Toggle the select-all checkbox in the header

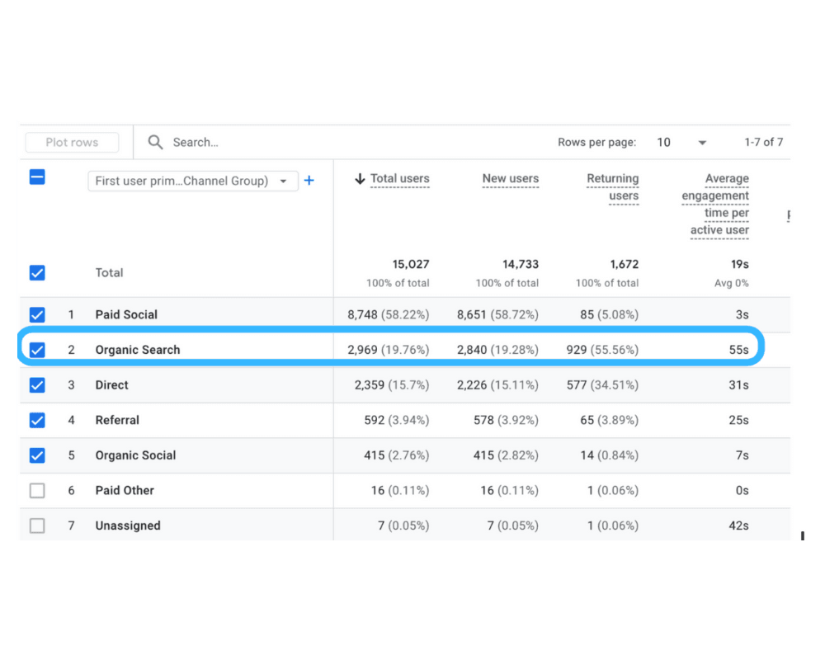coord(37,177)
